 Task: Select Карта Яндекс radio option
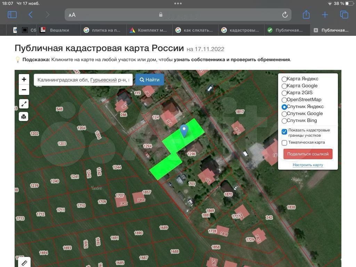284,79
